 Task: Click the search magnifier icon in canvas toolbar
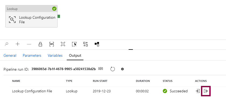(6, 44)
